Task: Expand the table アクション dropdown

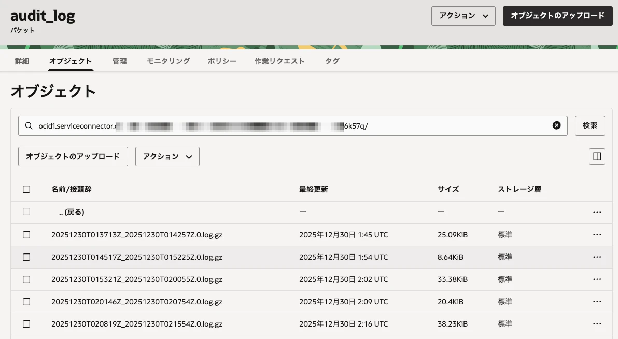Action: coord(167,157)
